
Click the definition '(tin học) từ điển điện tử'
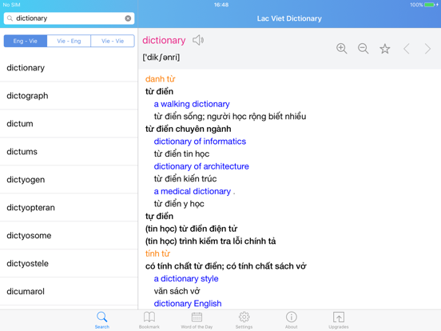click(x=191, y=229)
